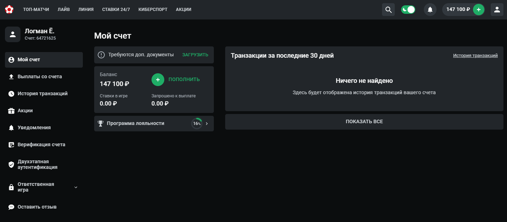Toggle dark mode switch in header
Screen dimensions: 507x222
coord(408,10)
